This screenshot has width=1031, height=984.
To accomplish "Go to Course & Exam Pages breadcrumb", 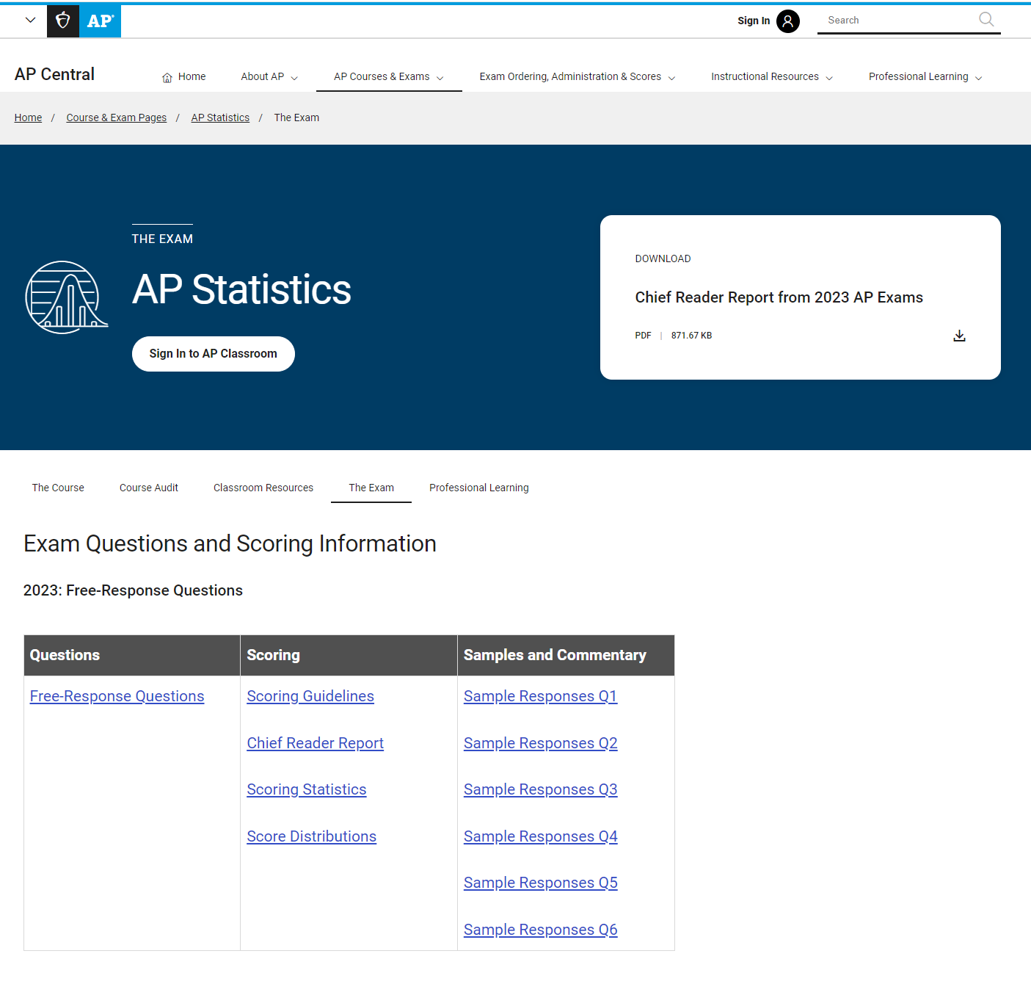I will coord(117,117).
